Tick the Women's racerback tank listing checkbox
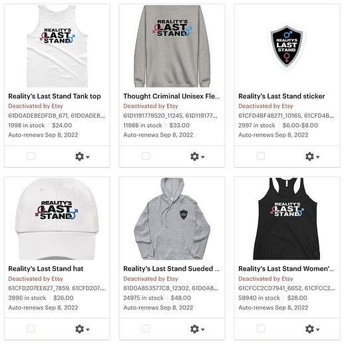Image resolution: width=346 pixels, height=346 pixels. 261,329
